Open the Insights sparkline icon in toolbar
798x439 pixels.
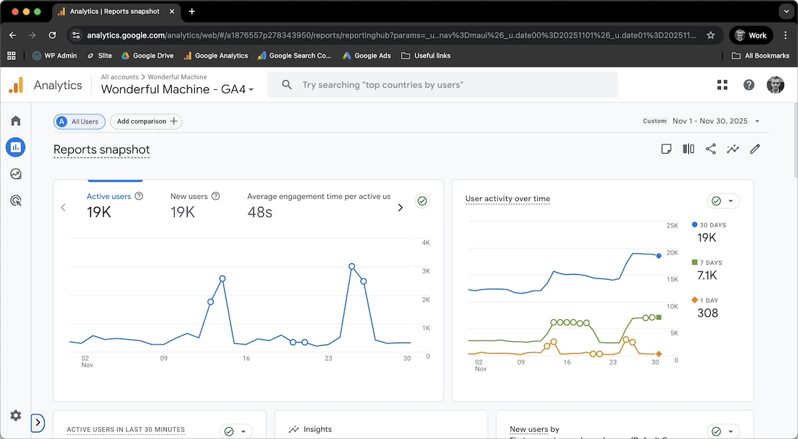click(x=733, y=149)
